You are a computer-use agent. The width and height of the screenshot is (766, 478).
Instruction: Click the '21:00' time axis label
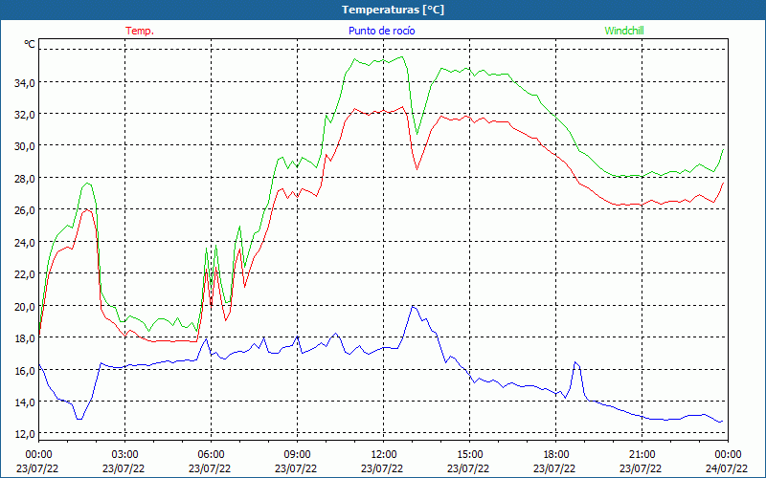[x=642, y=454]
